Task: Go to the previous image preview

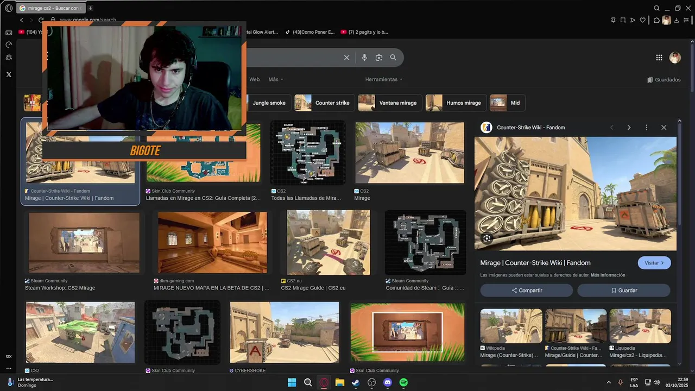Action: pyautogui.click(x=611, y=128)
